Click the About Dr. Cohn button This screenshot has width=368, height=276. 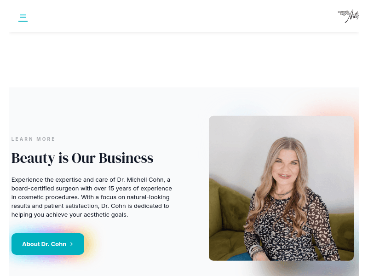(x=48, y=244)
